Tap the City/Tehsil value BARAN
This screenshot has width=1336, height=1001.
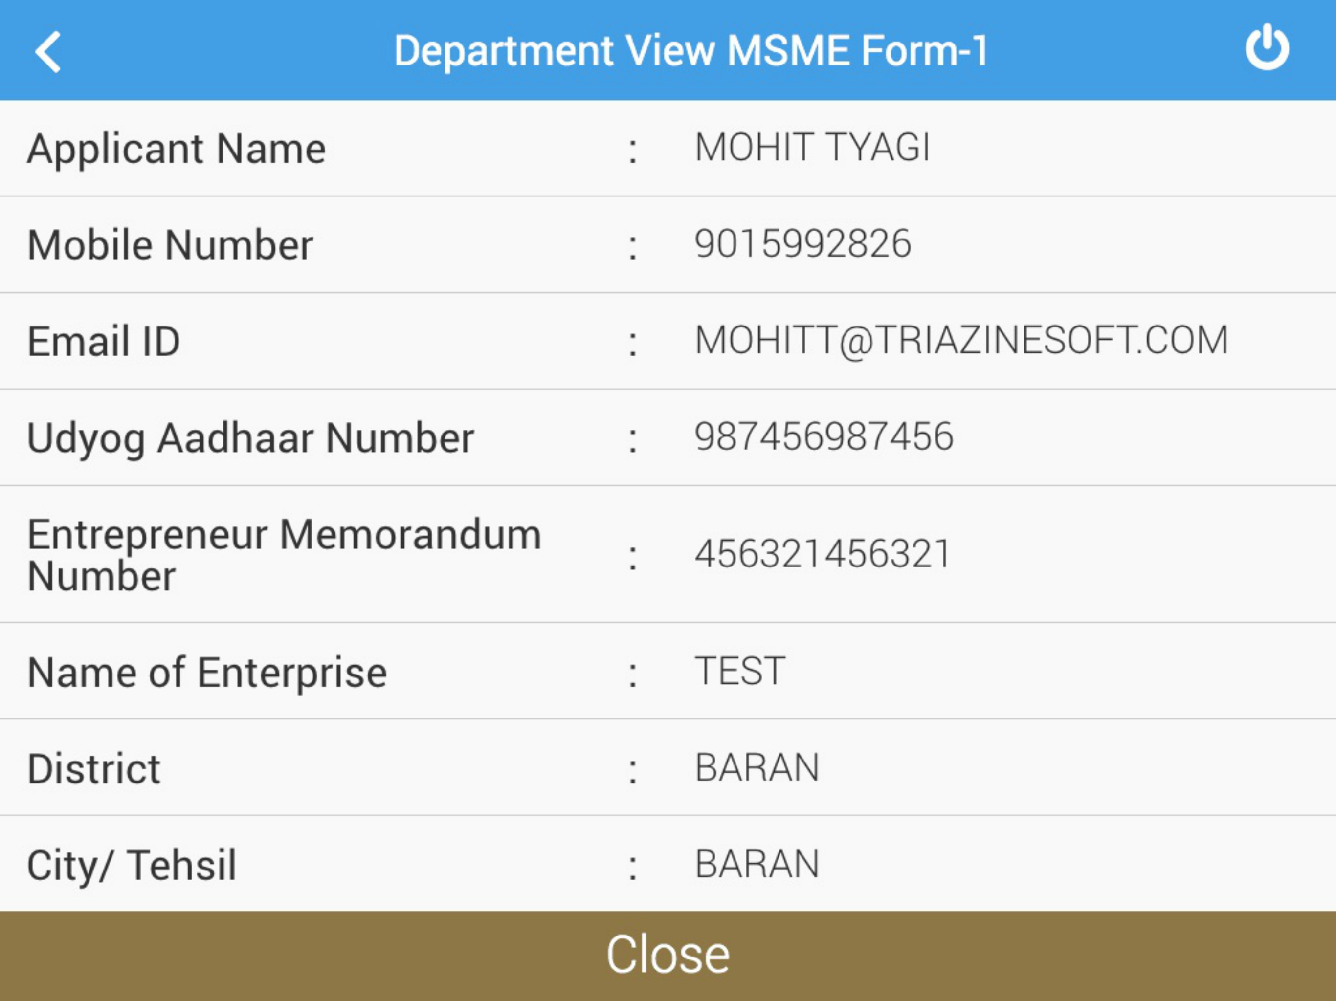tap(758, 863)
